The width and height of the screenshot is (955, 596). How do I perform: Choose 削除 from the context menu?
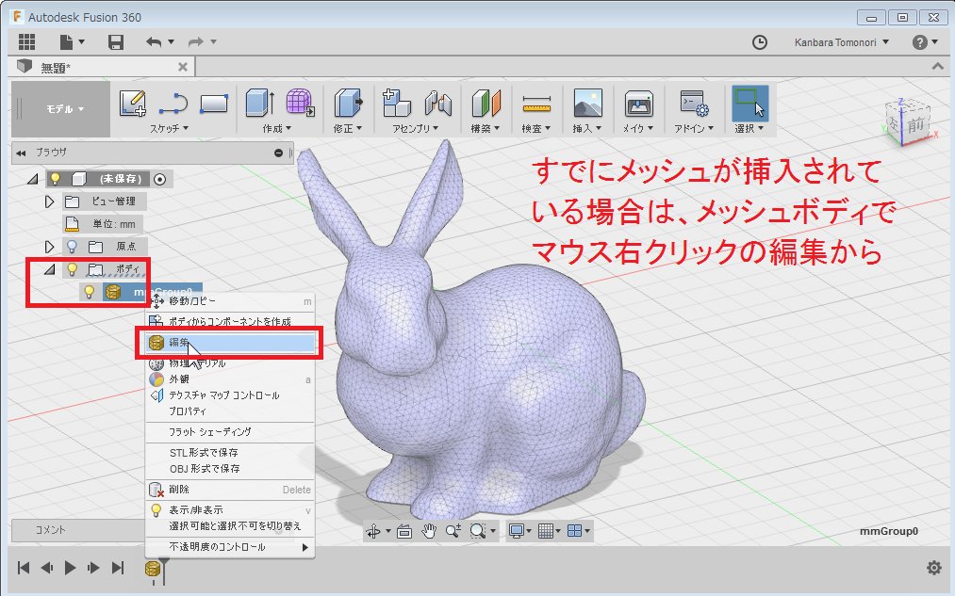point(230,490)
